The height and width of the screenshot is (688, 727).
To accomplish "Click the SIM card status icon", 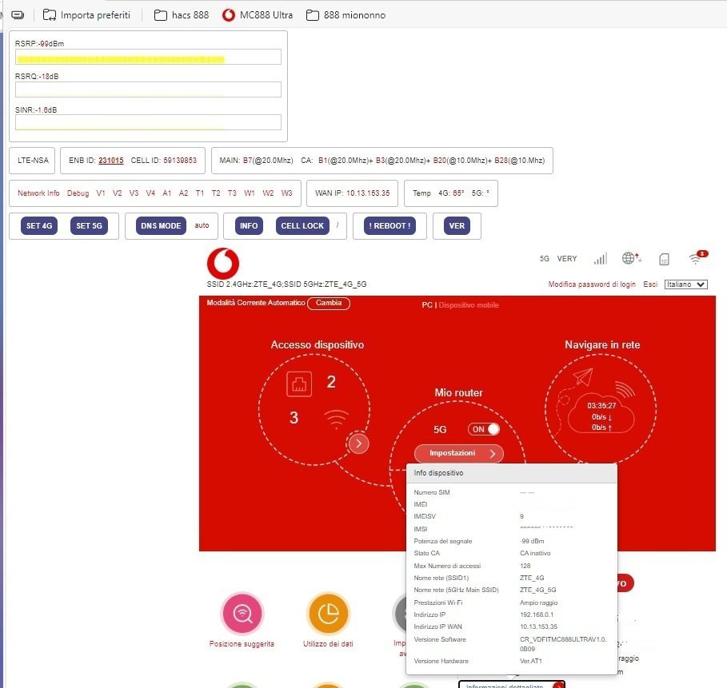I will (x=664, y=259).
